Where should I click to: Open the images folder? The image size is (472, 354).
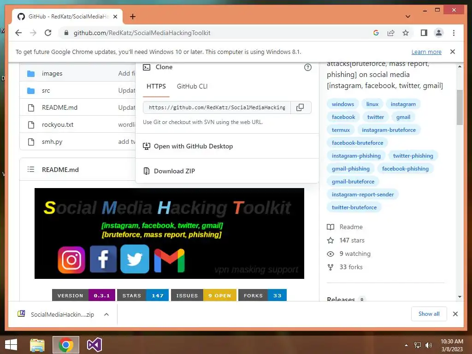52,73
